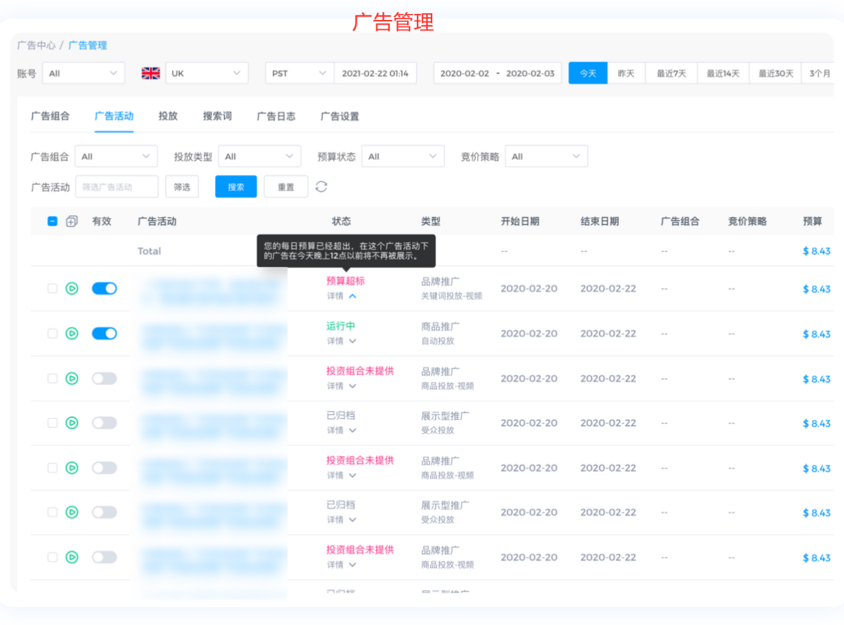
Task: Switch to the 搜索词 tab
Action: (217, 116)
